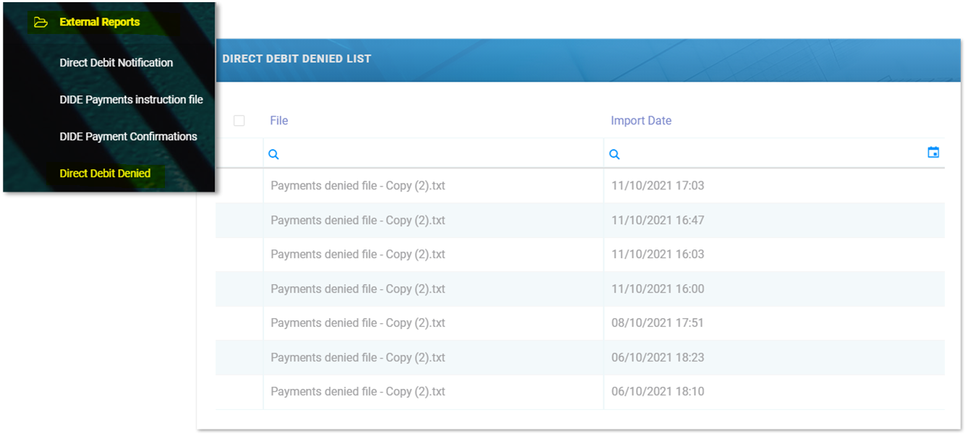The height and width of the screenshot is (436, 968).
Task: Focus the File column filter field
Action: tap(434, 154)
